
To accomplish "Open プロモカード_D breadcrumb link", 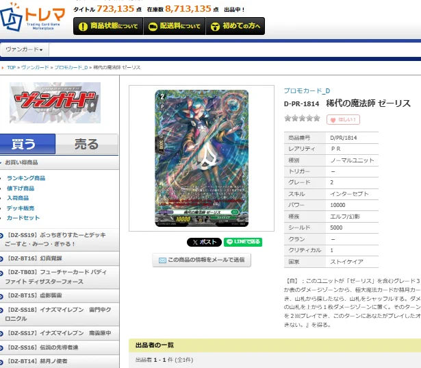I will pos(71,67).
